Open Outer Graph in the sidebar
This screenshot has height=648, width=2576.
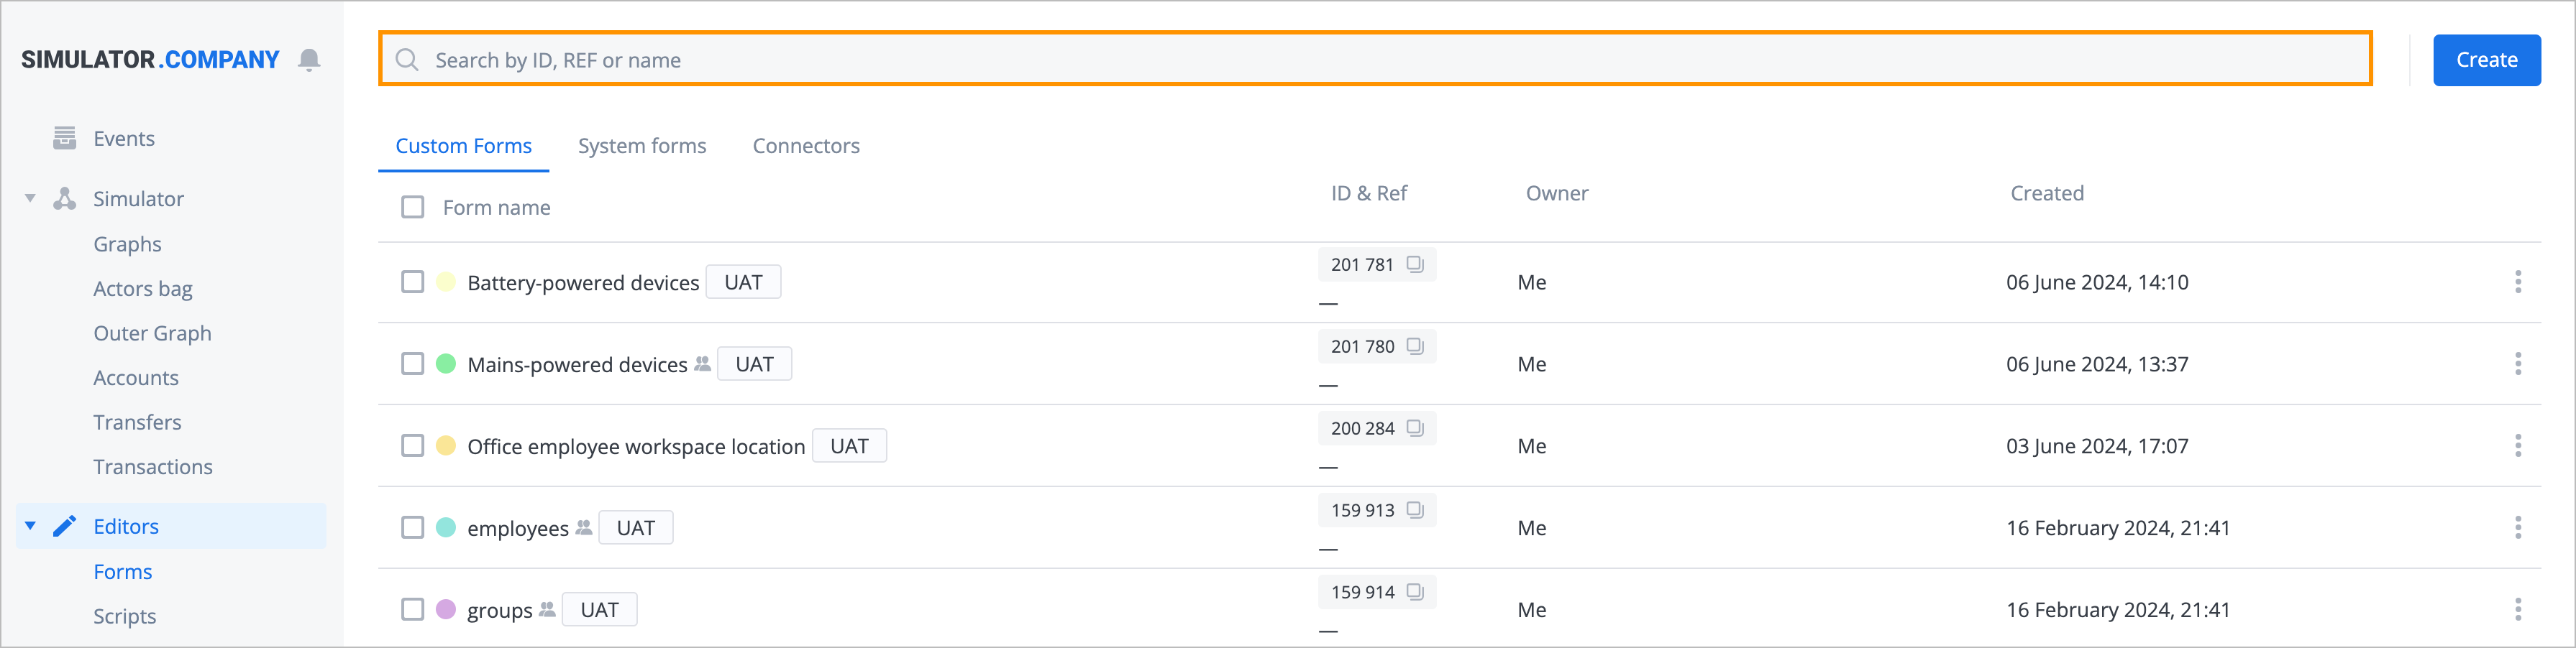tap(152, 333)
